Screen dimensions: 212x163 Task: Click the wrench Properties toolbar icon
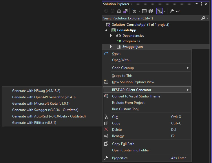click(171, 11)
